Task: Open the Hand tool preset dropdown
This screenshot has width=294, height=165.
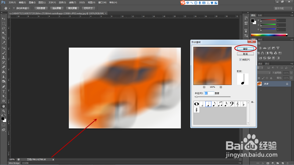Action: click(10, 8)
